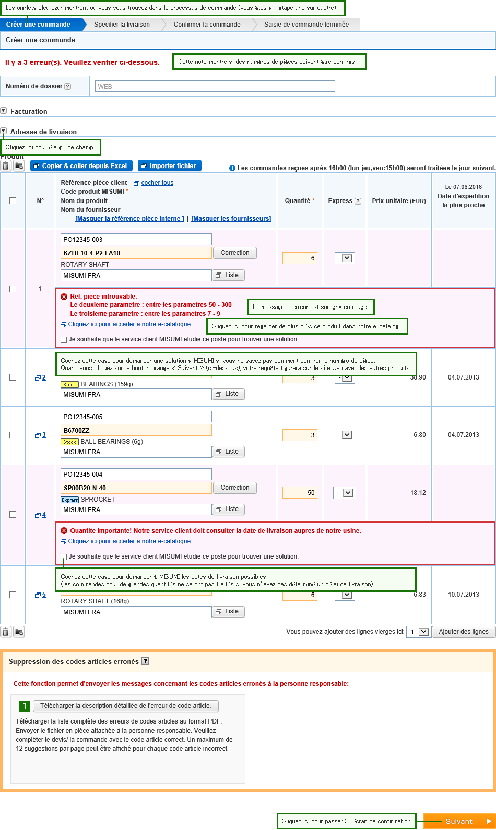Click the red error icon beside 'Ref. piece introuvable'

(x=64, y=297)
